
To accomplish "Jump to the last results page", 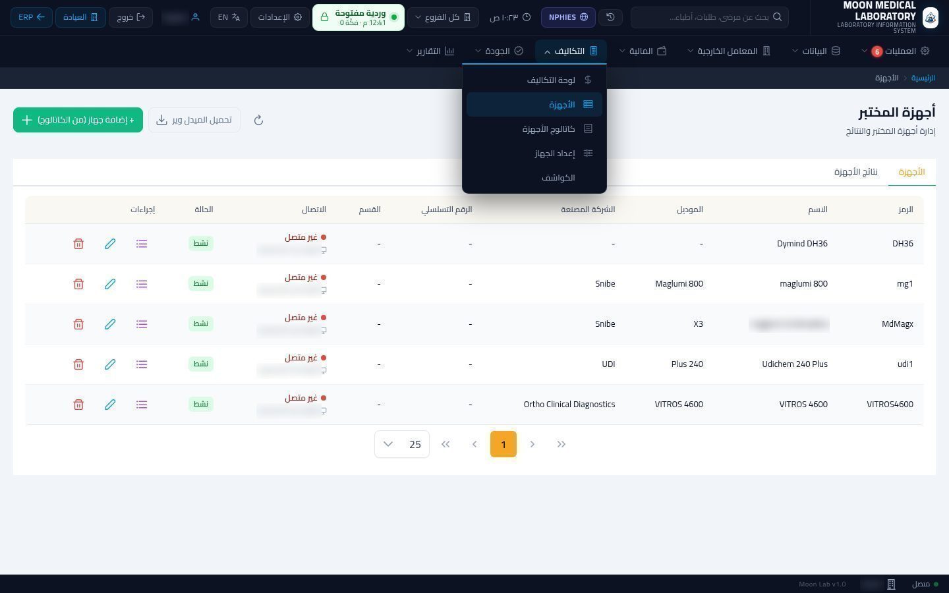I will click(x=446, y=444).
